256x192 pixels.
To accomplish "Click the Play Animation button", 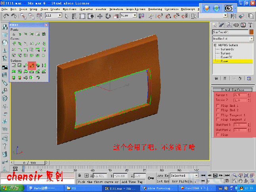I will 215,175.
